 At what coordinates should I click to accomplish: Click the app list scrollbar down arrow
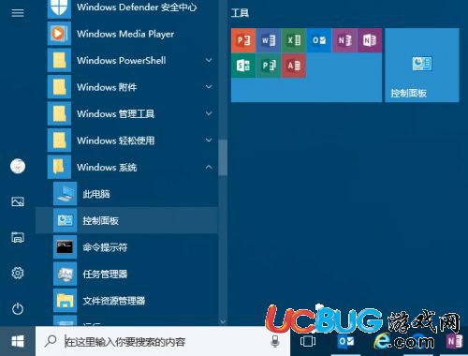click(223, 321)
